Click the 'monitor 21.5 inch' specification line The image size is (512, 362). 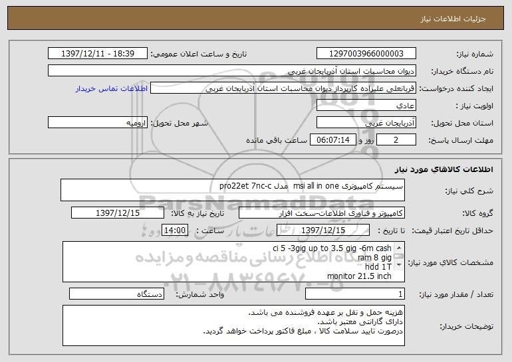point(359,276)
